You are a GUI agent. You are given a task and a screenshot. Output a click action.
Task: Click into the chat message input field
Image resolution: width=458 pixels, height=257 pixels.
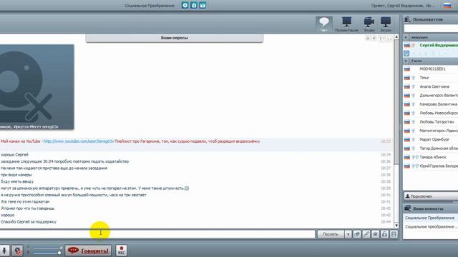(x=157, y=234)
